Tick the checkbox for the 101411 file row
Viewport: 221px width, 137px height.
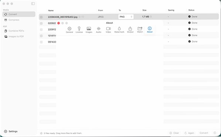(41, 36)
